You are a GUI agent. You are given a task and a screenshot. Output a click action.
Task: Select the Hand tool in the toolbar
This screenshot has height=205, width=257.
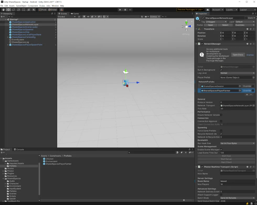[3, 10]
